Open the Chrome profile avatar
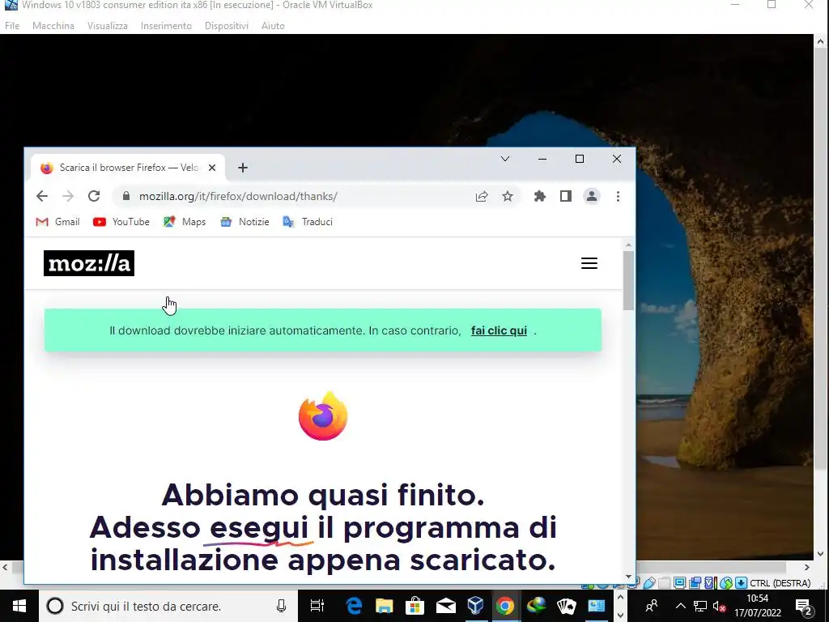The image size is (829, 622). point(592,196)
